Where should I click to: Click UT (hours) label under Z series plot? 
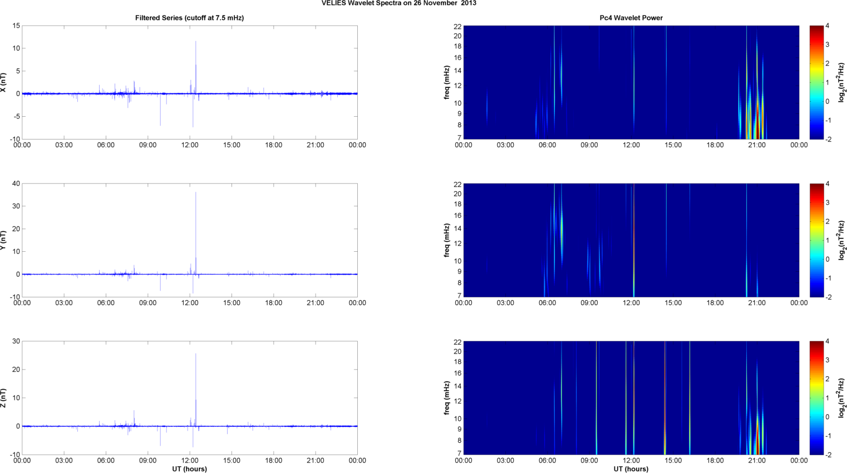coord(189,469)
